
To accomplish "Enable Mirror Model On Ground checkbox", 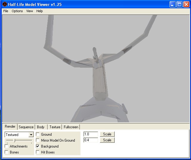I will click(x=38, y=140).
